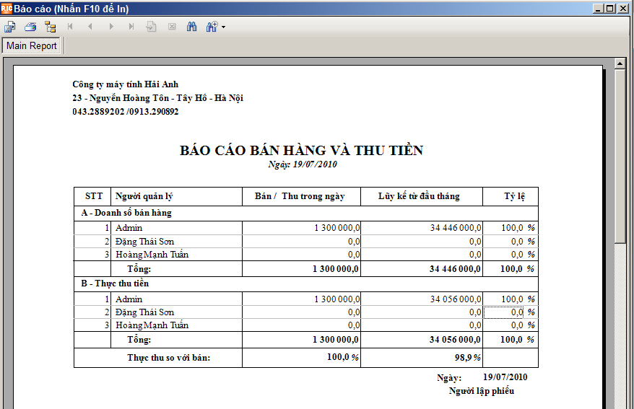Click the Export Report icon
The height and width of the screenshot is (409, 634).
tap(9, 27)
